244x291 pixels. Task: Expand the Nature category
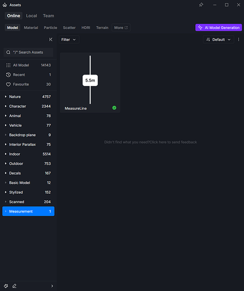(x=6, y=97)
